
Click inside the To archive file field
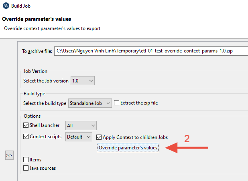[151, 51]
